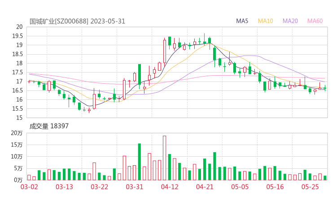Screen dimensions: 332x197
Task: Click the 20万 volume axis label
Action: (17, 133)
